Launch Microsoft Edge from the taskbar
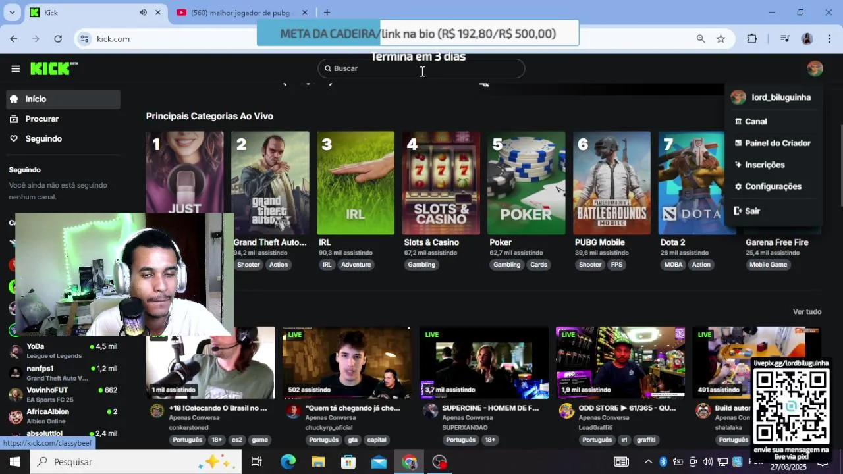This screenshot has height=474, width=843. pyautogui.click(x=288, y=462)
